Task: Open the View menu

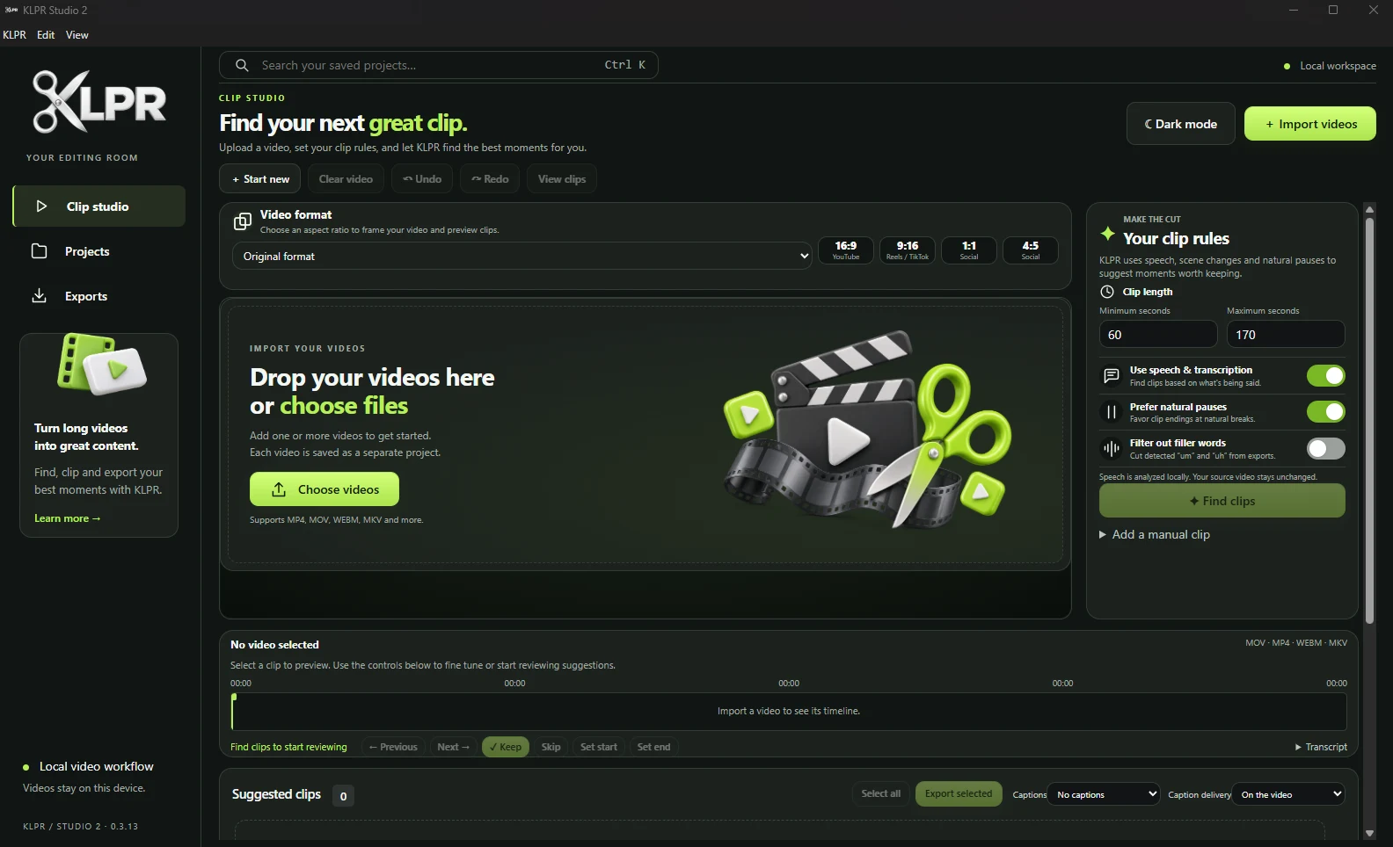Action: click(77, 35)
